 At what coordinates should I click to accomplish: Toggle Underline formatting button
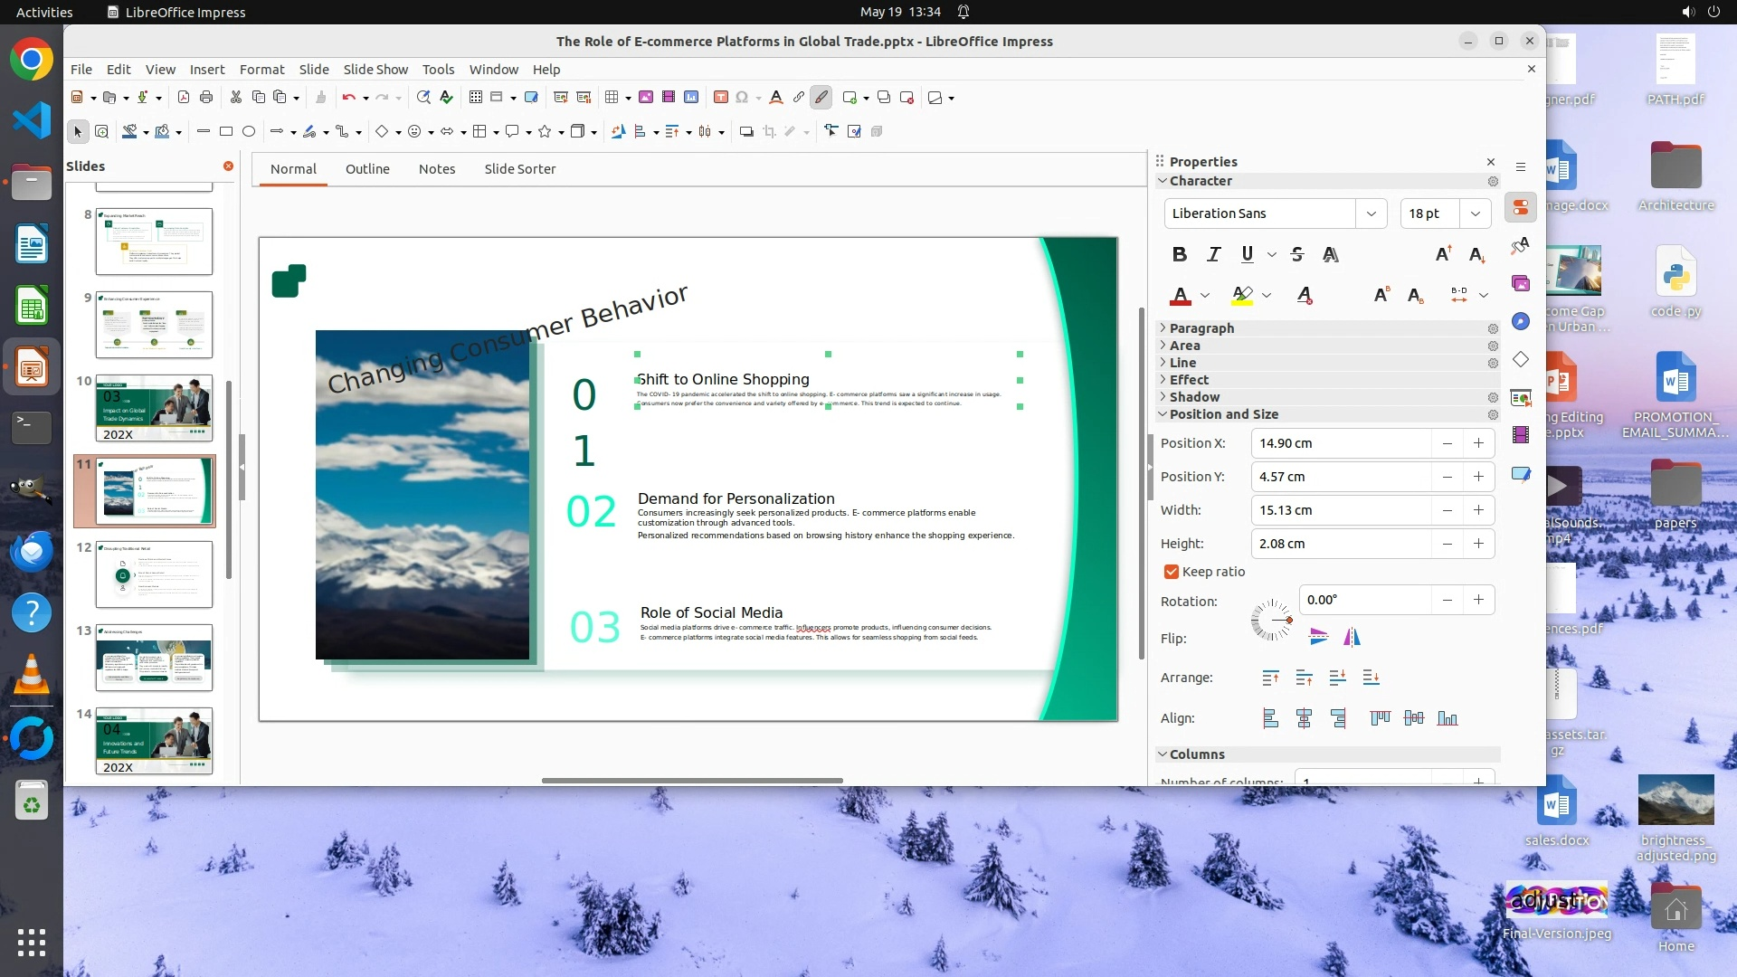1247,254
